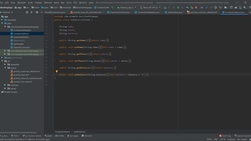
Task: Open the AVD Manager device icon
Action: [x=240, y=7]
